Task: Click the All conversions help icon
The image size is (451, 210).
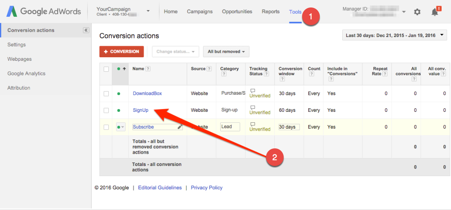Action: tap(414, 79)
